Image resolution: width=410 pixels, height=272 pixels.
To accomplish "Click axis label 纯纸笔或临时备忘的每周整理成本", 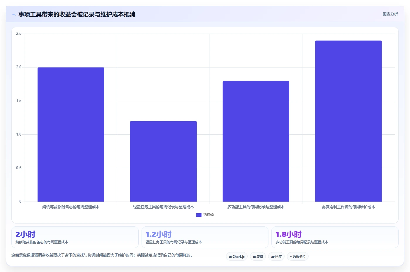I will point(71,207).
